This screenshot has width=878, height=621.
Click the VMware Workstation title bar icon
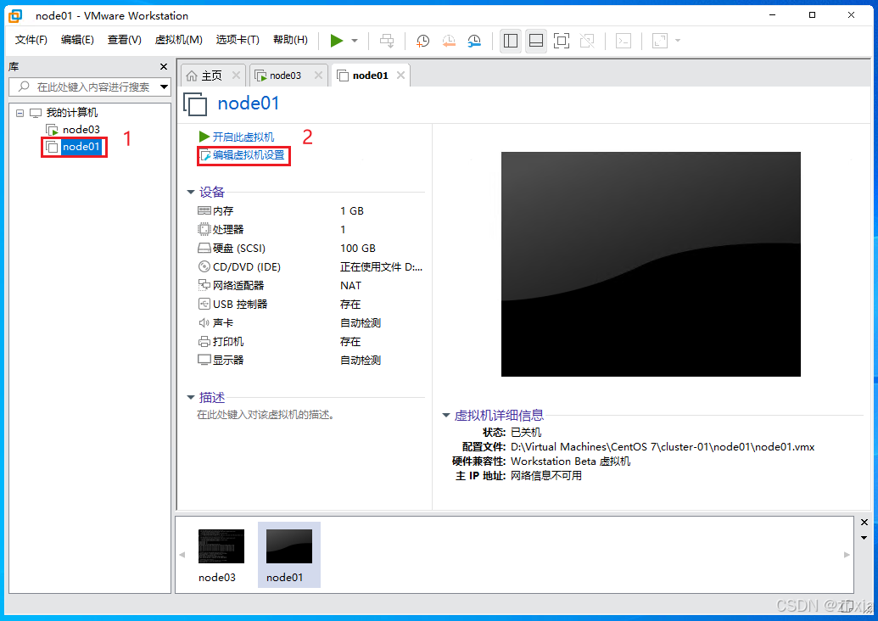click(x=15, y=15)
